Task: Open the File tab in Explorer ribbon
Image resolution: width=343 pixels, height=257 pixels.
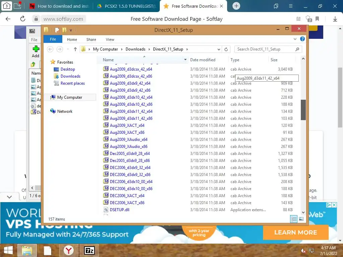Action: pyautogui.click(x=53, y=39)
